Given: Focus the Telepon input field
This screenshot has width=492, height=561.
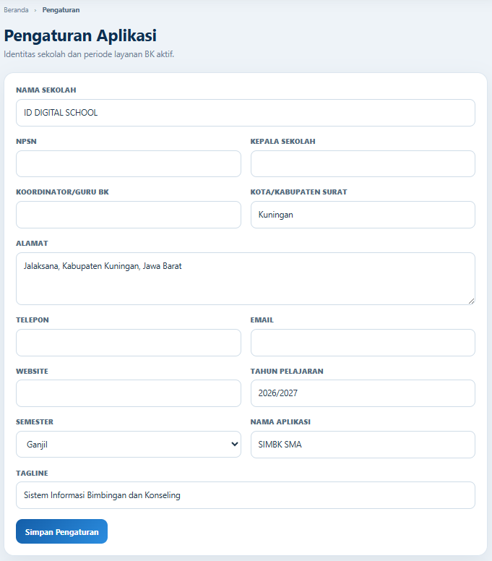Looking at the screenshot, I should (x=129, y=343).
